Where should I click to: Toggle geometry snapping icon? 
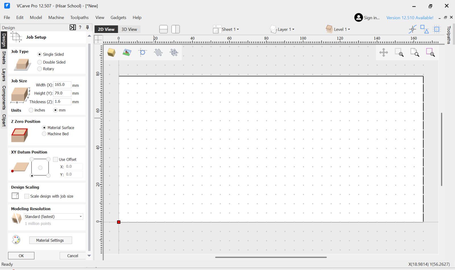pyautogui.click(x=425, y=29)
